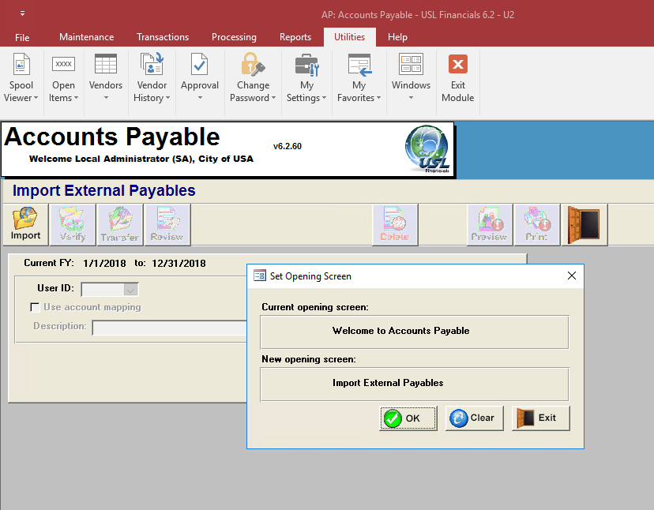Expand the My Favorites dropdown arrow
This screenshot has width=654, height=510.
pyautogui.click(x=378, y=98)
